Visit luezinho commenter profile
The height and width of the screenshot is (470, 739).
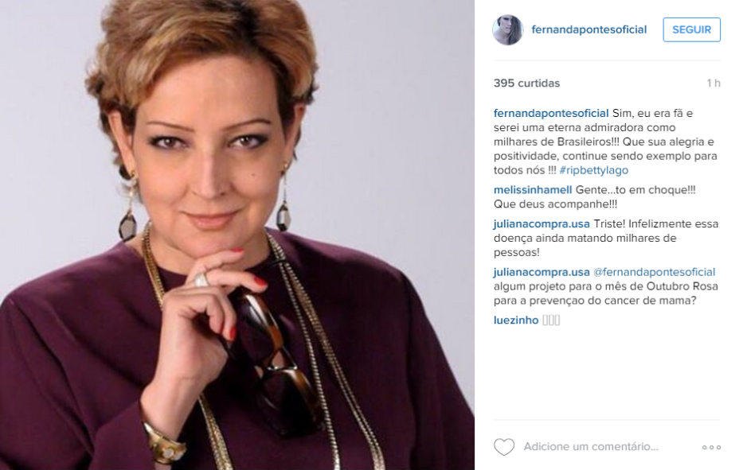(x=515, y=320)
